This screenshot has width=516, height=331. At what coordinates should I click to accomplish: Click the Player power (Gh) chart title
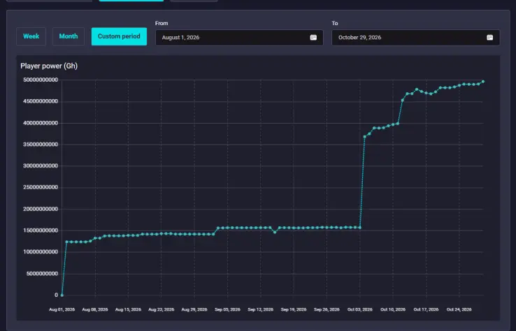coord(49,66)
